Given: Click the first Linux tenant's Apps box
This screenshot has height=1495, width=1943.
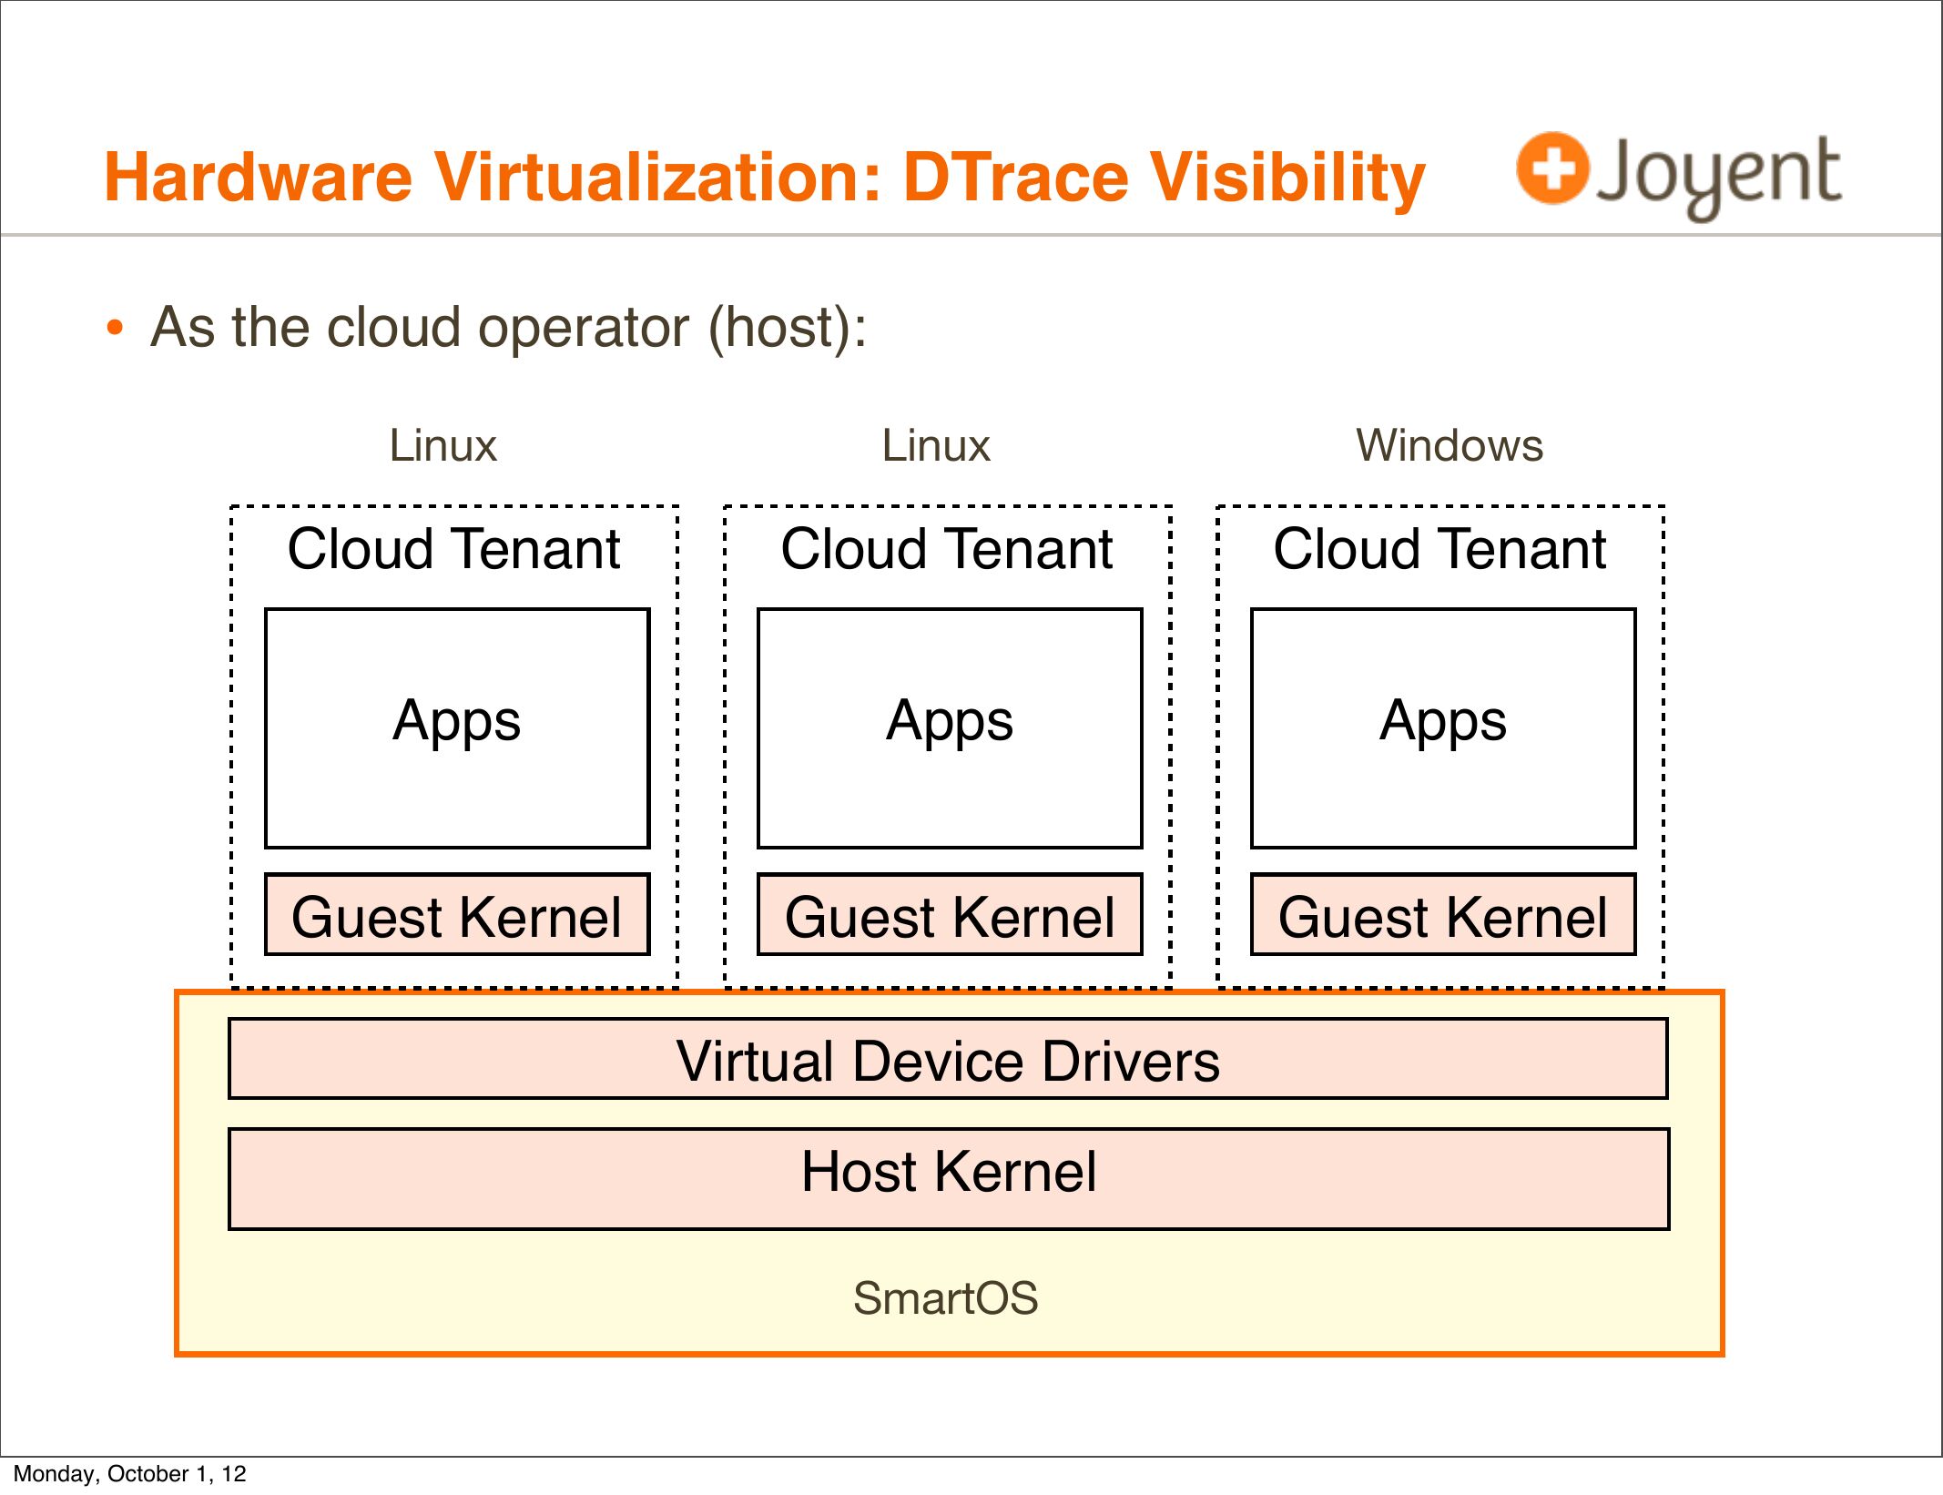Looking at the screenshot, I should [457, 728].
